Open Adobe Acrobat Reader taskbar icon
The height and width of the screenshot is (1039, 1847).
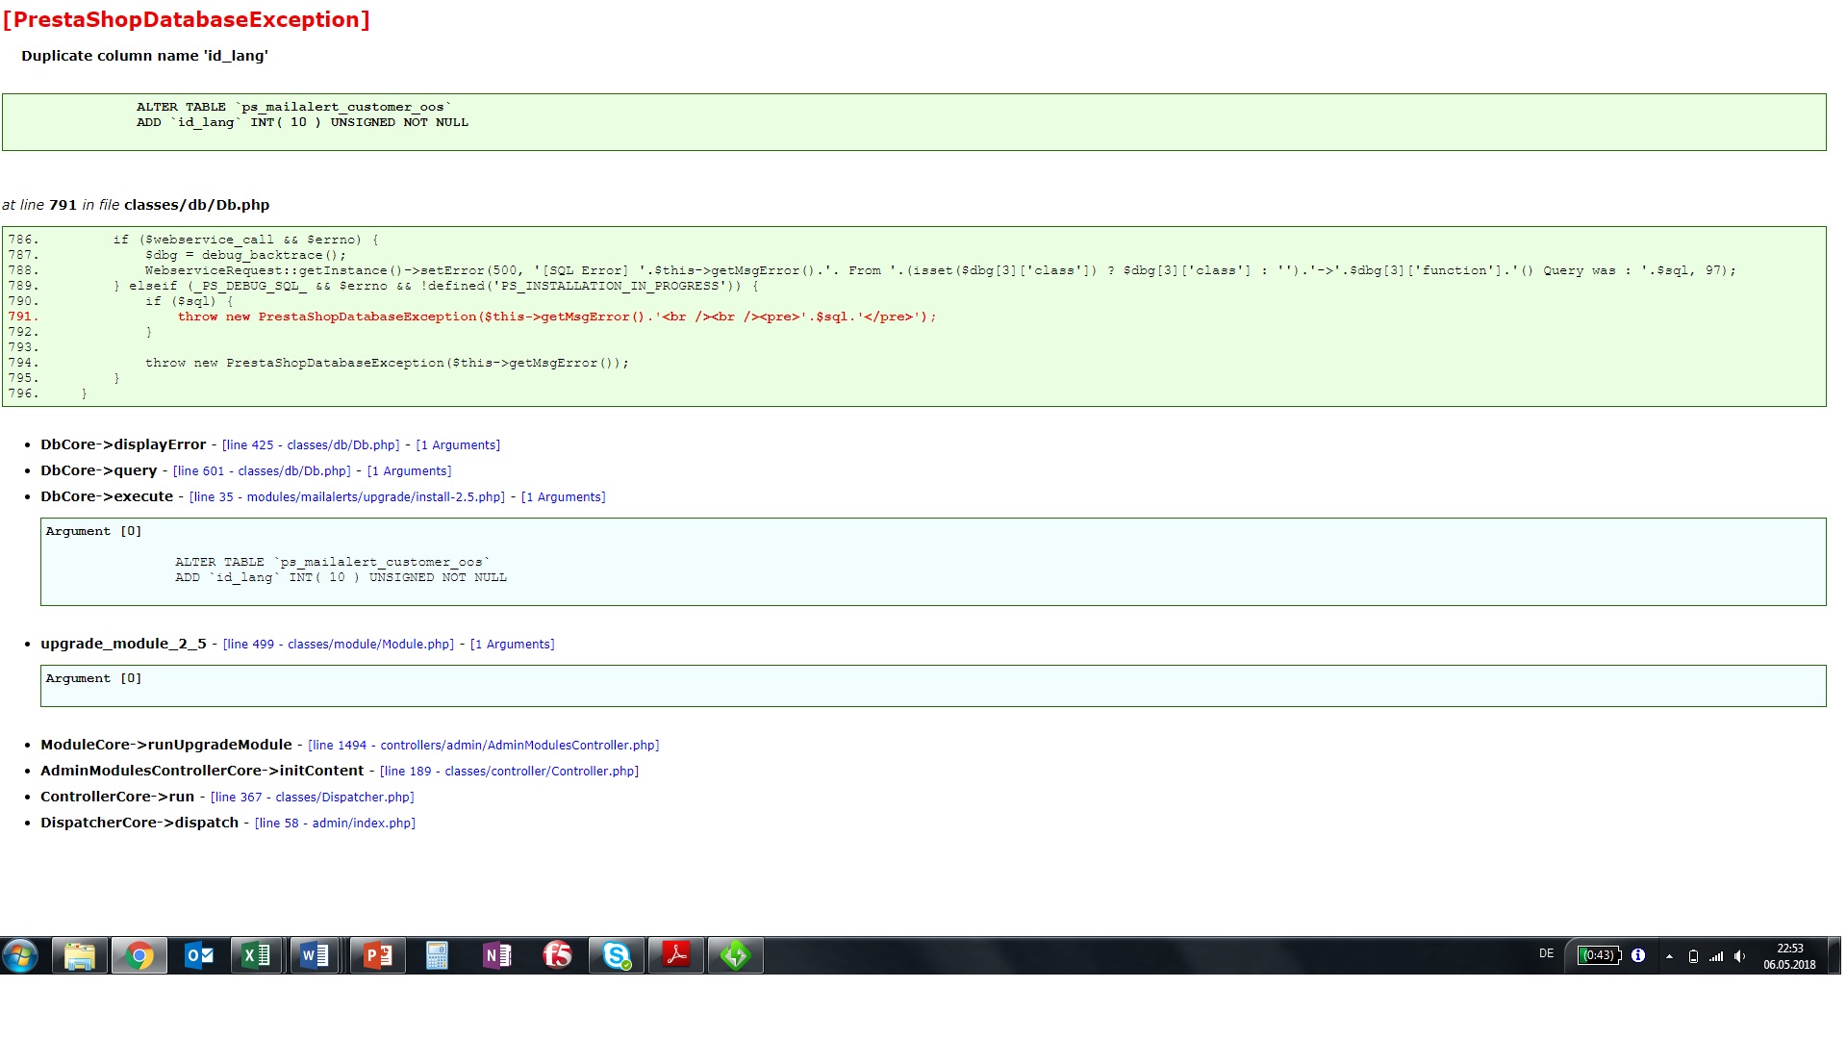676,955
